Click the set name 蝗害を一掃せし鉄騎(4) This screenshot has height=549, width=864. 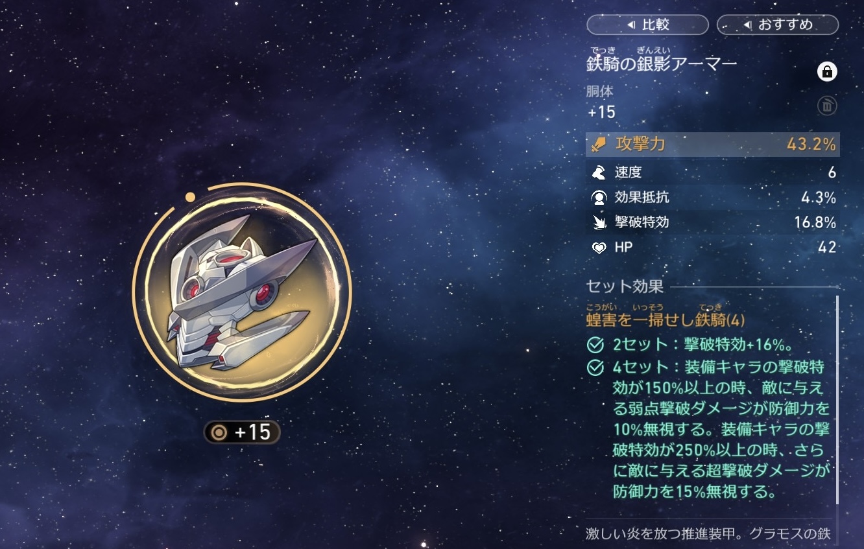click(666, 320)
